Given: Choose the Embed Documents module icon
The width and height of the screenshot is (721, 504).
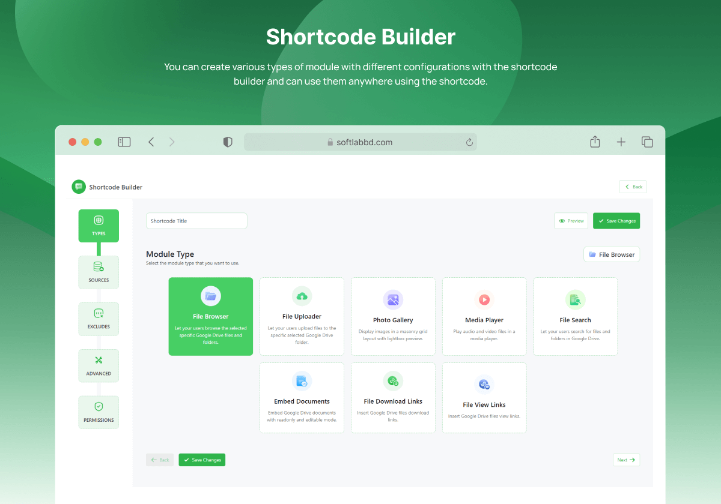Looking at the screenshot, I should tap(302, 381).
